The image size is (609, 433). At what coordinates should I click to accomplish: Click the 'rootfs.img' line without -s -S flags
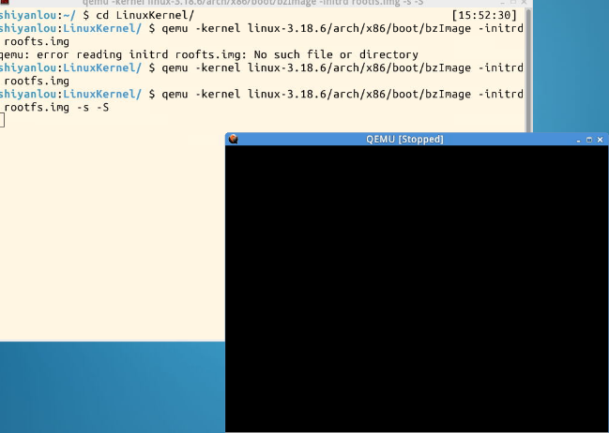tap(37, 82)
